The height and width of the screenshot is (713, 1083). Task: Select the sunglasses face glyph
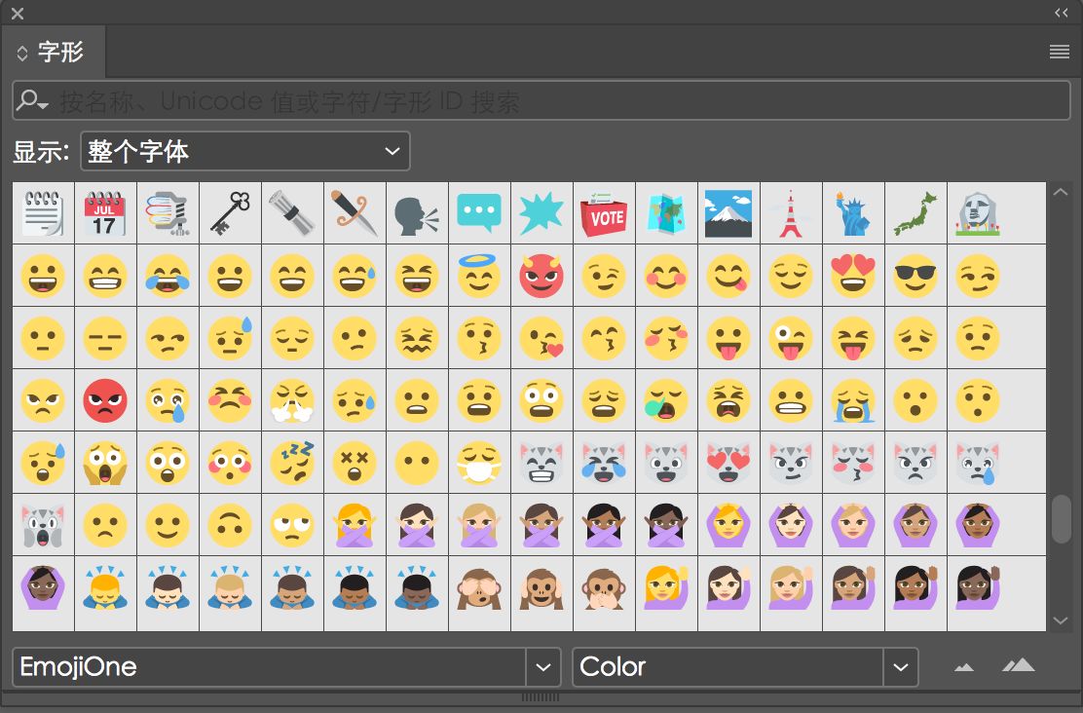[915, 275]
